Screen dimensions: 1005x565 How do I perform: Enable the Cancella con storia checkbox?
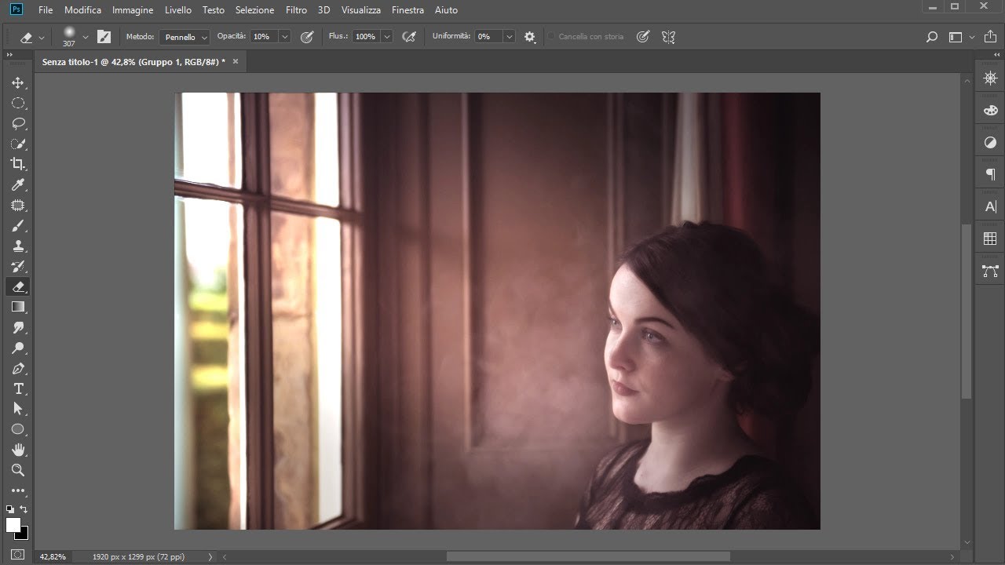click(x=551, y=37)
